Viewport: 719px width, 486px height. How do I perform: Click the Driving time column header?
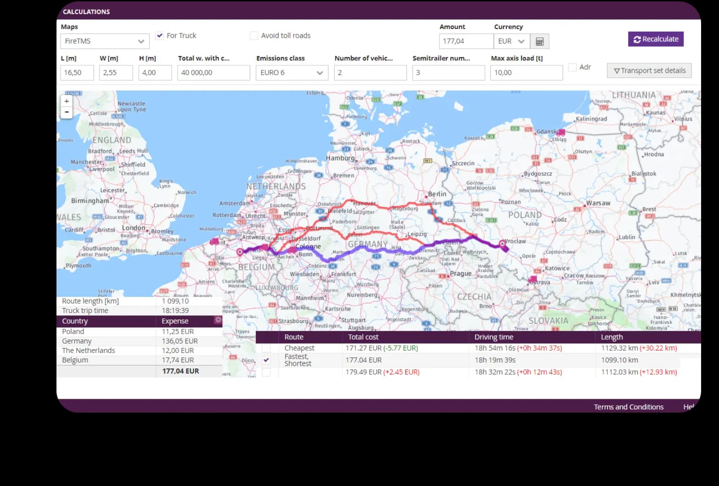click(x=494, y=337)
